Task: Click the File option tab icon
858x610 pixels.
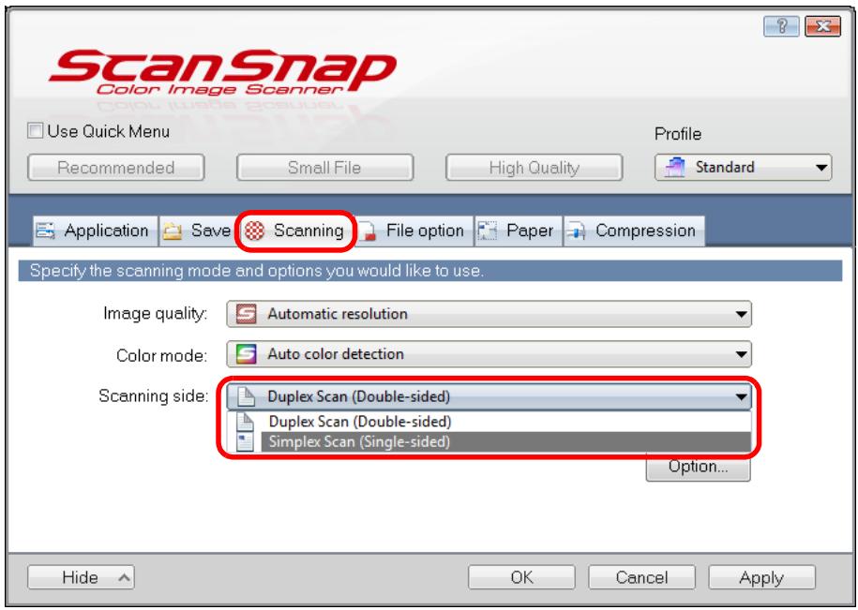Action: pos(368,231)
